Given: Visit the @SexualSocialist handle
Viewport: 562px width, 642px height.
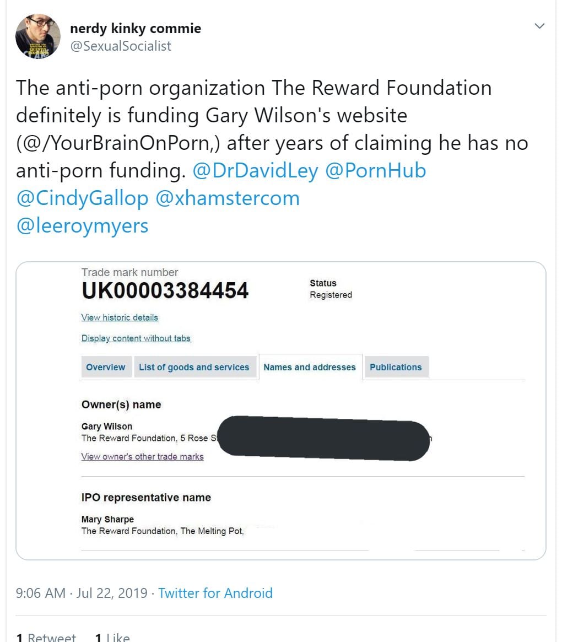Looking at the screenshot, I should [120, 46].
